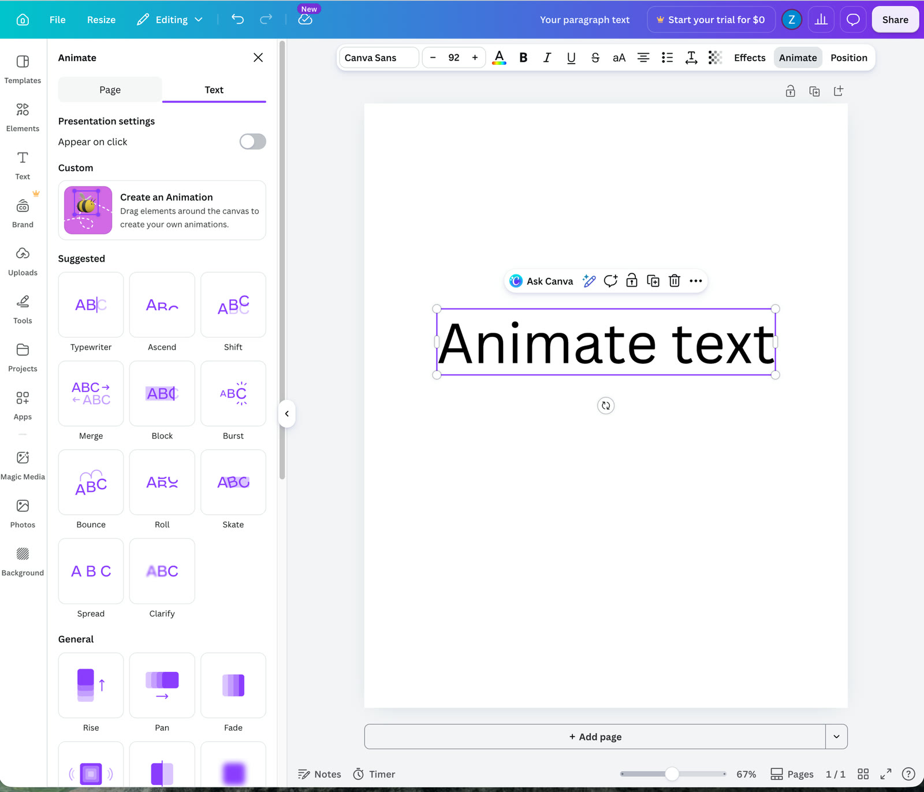Switch to the Text animation tab
This screenshot has width=924, height=792.
(x=214, y=90)
